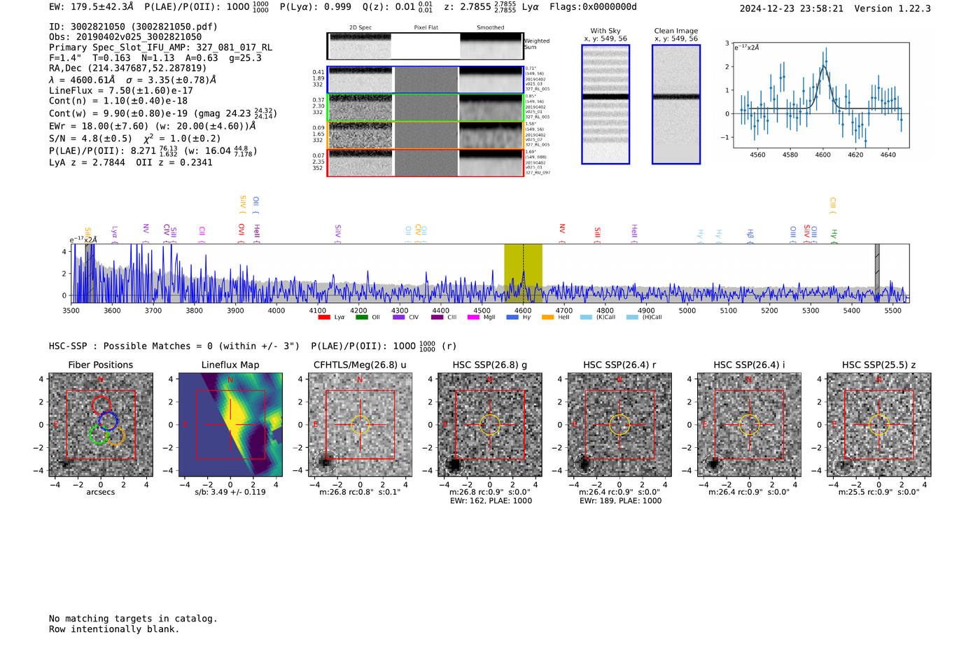Viewport: 980px width, 667px height.
Task: Click the OII z = 0.2341 value
Action: [x=174, y=162]
